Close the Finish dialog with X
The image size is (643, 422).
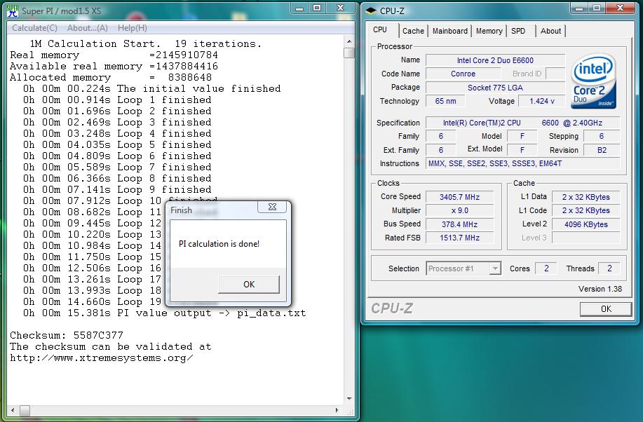271,207
